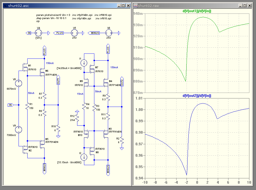This screenshot has height=190, width=256.
Task: Minimize the shunt02.raw plot window
Action: [240, 5]
